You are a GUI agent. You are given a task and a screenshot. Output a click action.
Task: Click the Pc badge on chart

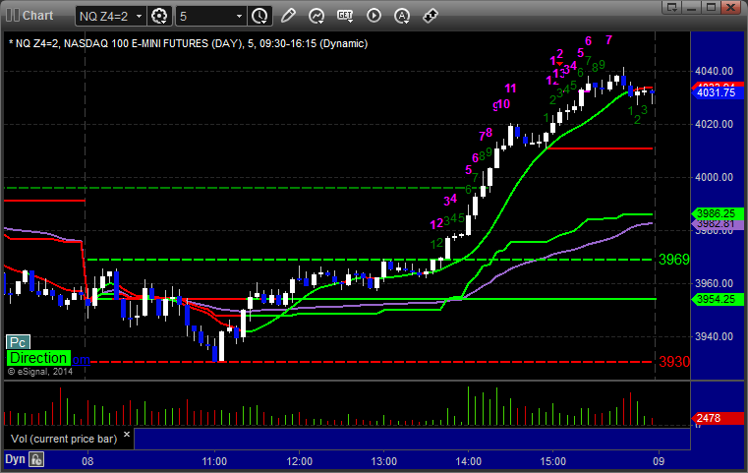point(18,342)
